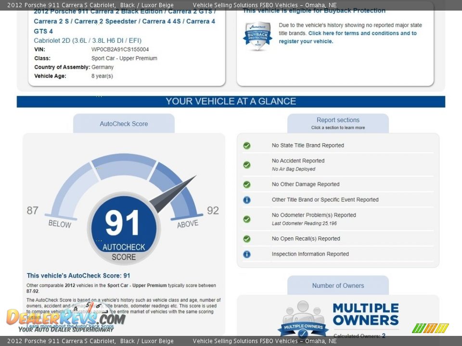Screen dimensions: 462x346
Task: Click green check icon beside No Odometer Problem(s)
Action: click(x=247, y=219)
